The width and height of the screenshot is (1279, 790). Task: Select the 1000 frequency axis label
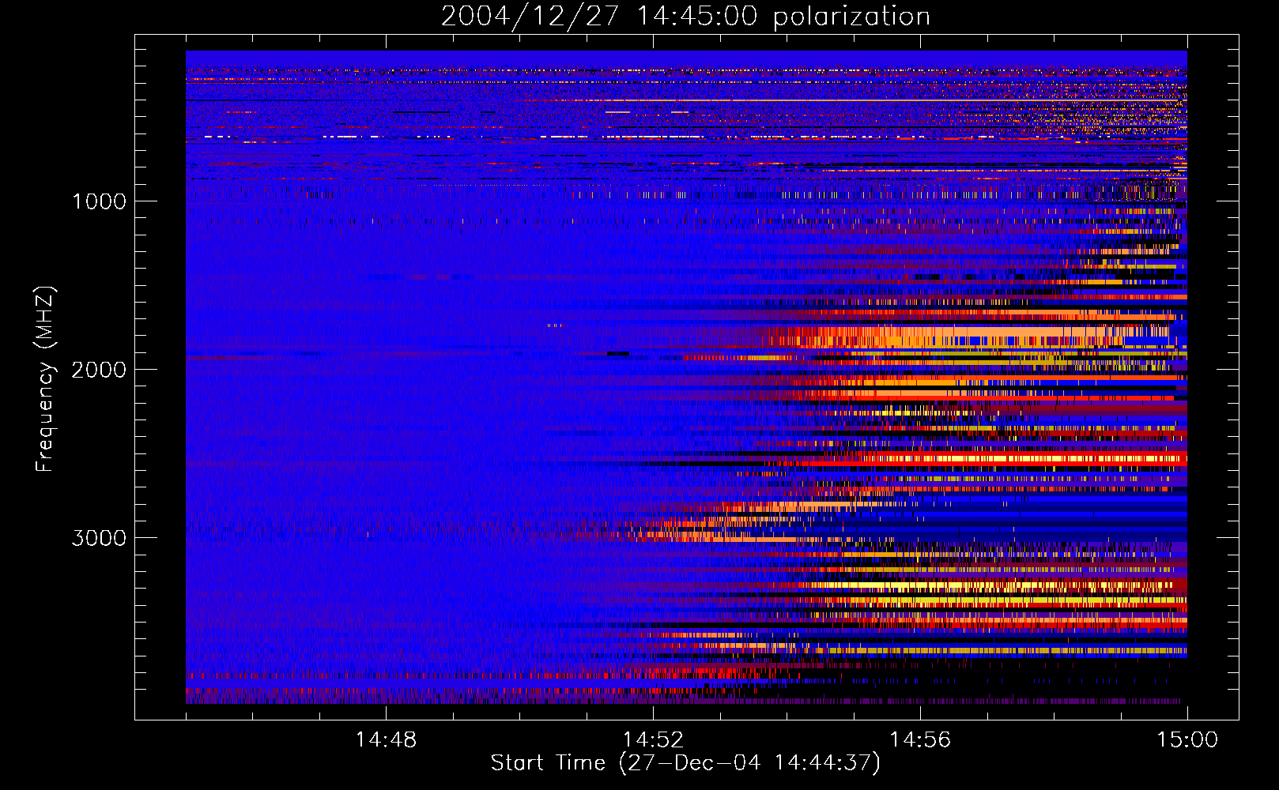pos(99,201)
